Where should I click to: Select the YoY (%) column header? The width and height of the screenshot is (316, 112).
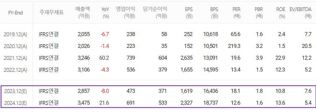pos(105,12)
